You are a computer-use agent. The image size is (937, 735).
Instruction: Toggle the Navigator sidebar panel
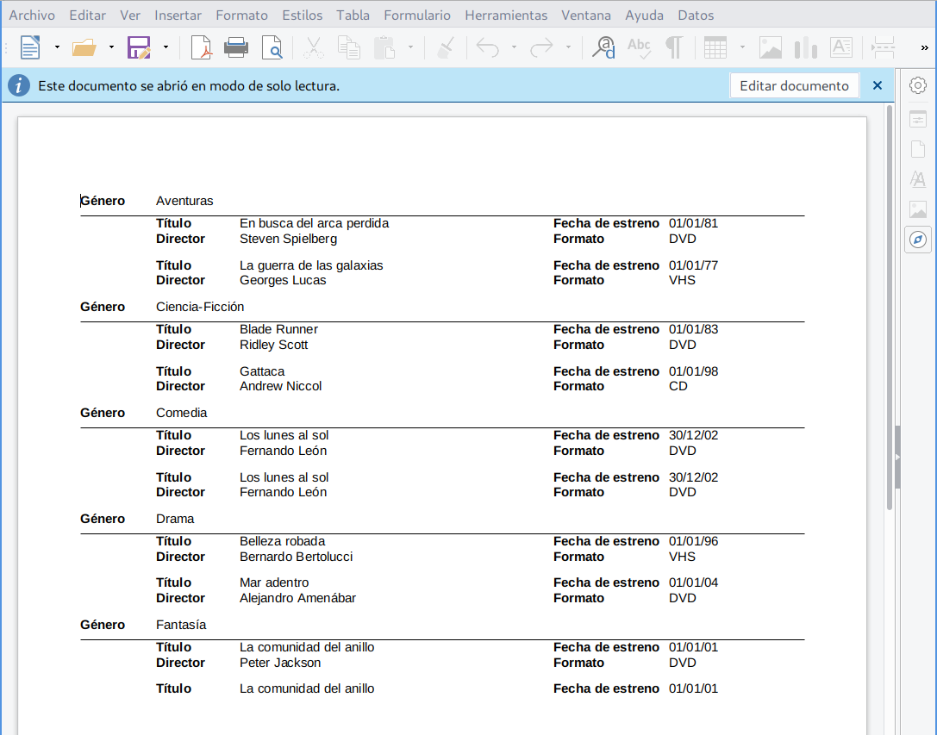pos(918,239)
